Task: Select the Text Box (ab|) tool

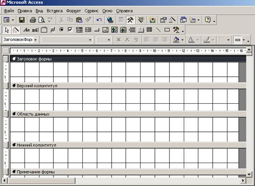Action: [x=35, y=30]
